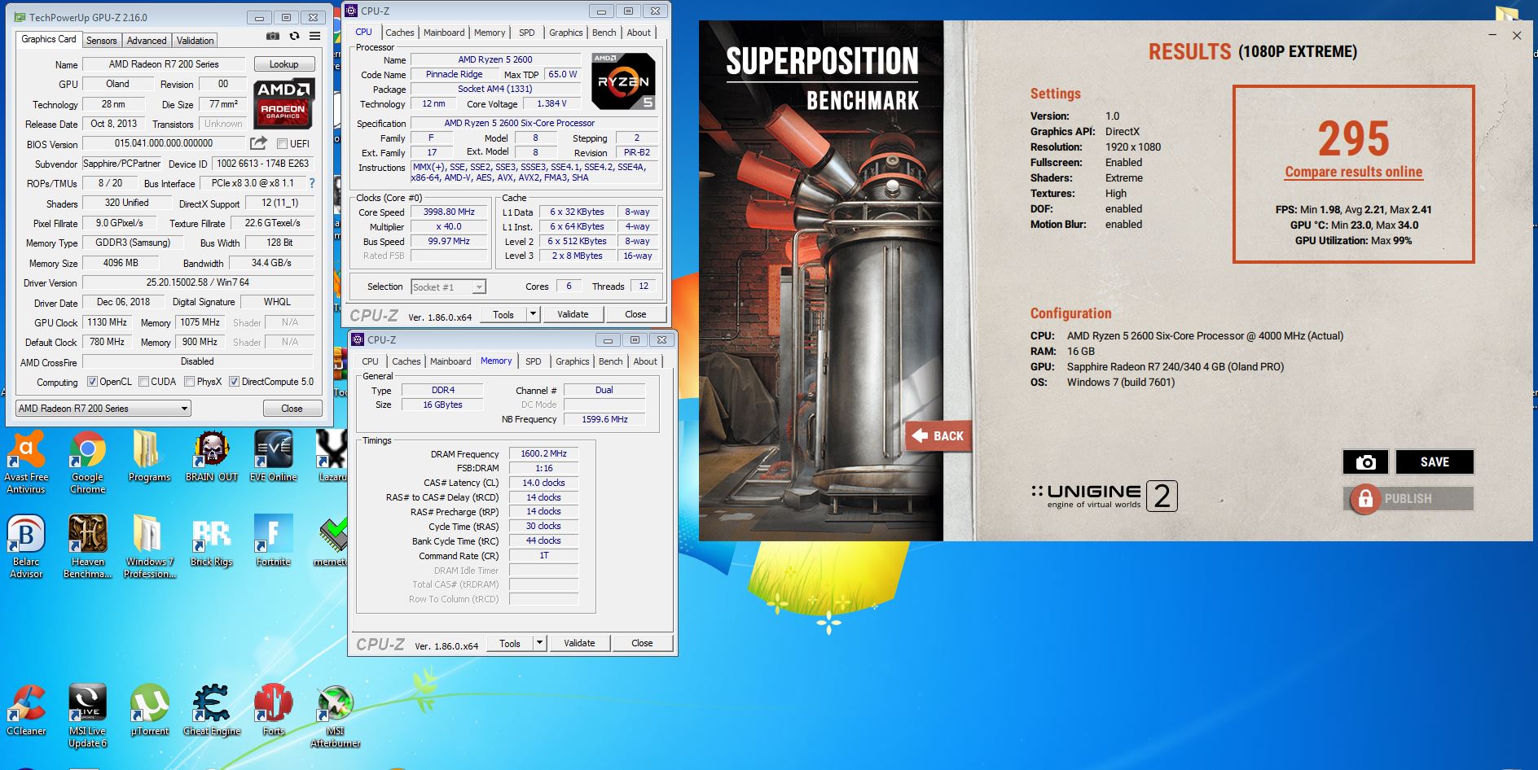Click the GPU-Z refresh icon
This screenshot has height=770, width=1538.
pyautogui.click(x=294, y=37)
